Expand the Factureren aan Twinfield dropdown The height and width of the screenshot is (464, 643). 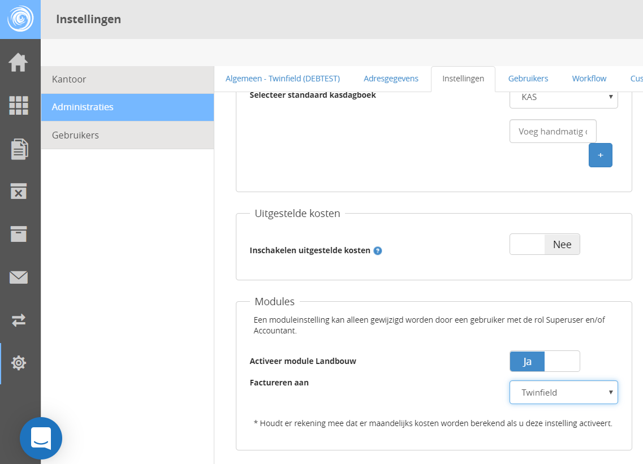tap(563, 392)
